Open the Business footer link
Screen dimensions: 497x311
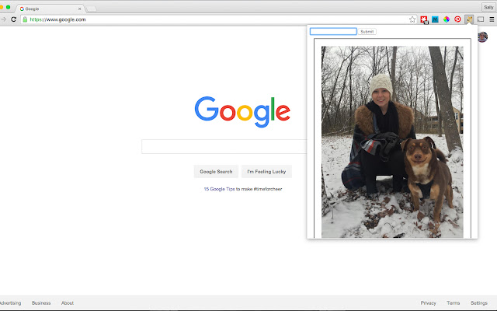point(41,303)
